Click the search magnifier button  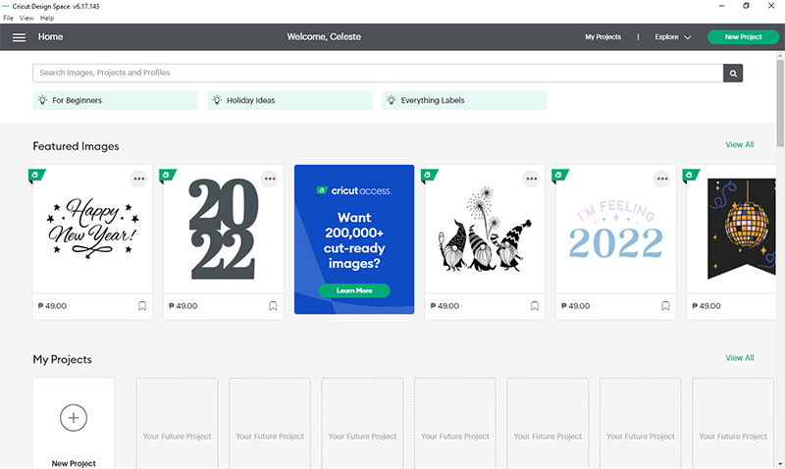click(733, 73)
